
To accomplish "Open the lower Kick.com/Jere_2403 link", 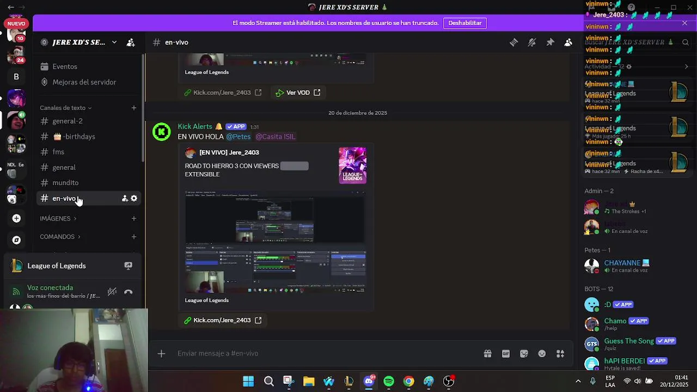I will pyautogui.click(x=222, y=320).
